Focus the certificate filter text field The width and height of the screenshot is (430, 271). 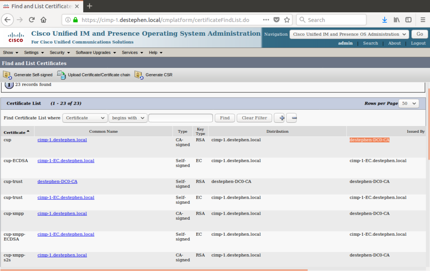click(x=181, y=118)
